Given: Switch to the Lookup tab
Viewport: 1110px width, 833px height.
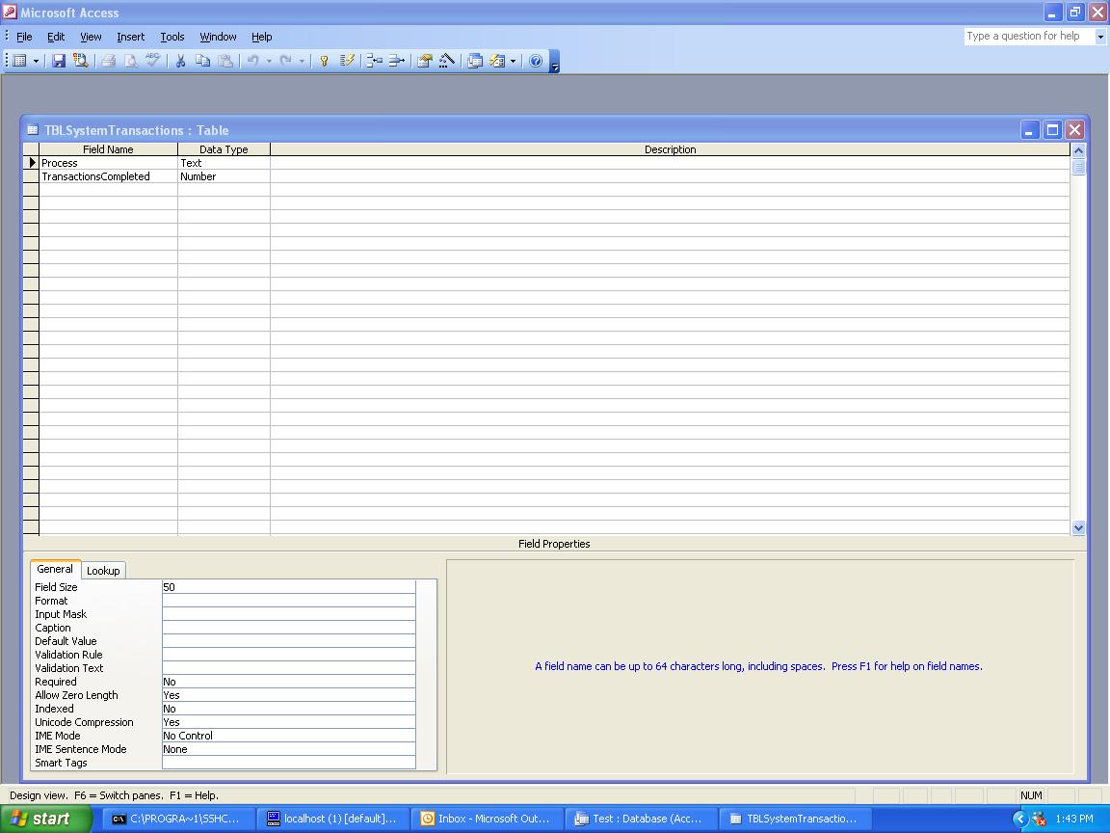Looking at the screenshot, I should point(103,571).
